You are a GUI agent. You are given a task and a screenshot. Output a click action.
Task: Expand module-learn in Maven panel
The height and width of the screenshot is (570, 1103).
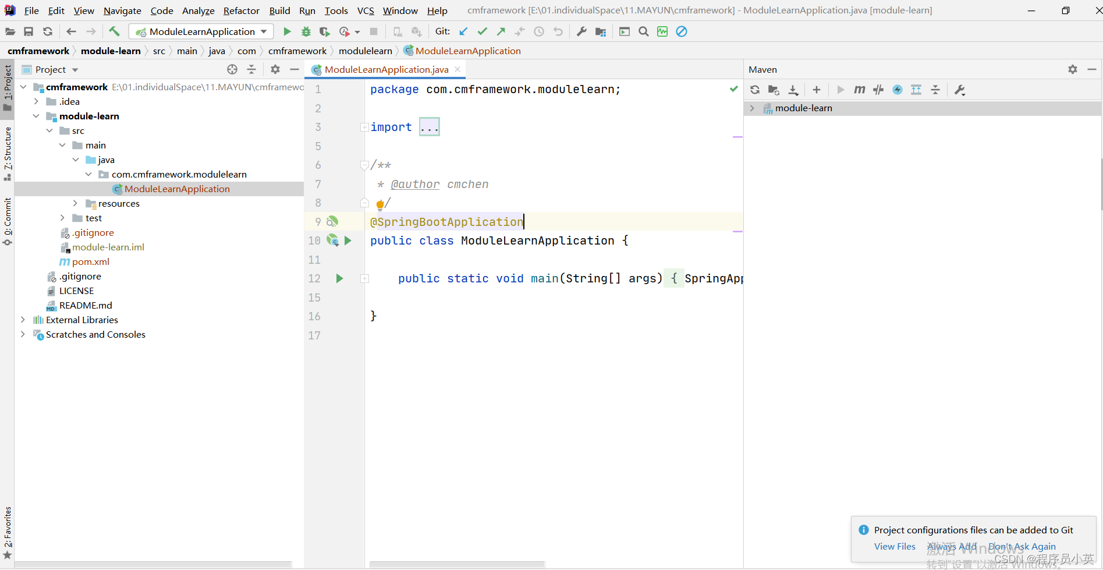(x=752, y=108)
